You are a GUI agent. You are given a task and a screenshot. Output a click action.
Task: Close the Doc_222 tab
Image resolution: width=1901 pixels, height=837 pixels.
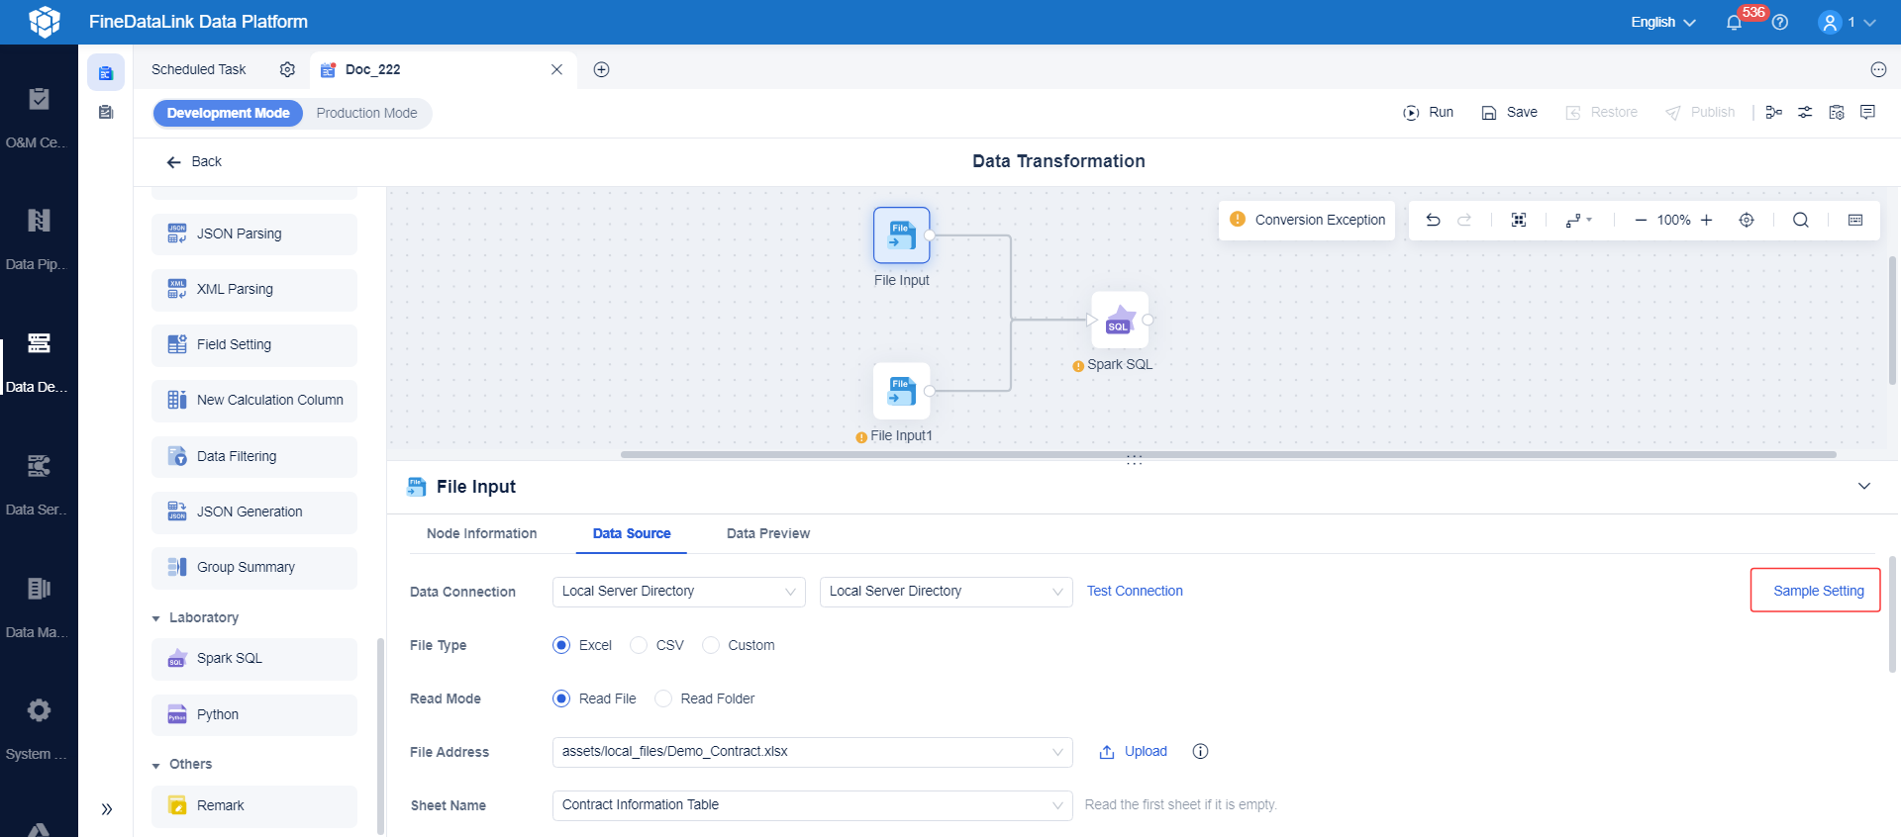(x=556, y=69)
